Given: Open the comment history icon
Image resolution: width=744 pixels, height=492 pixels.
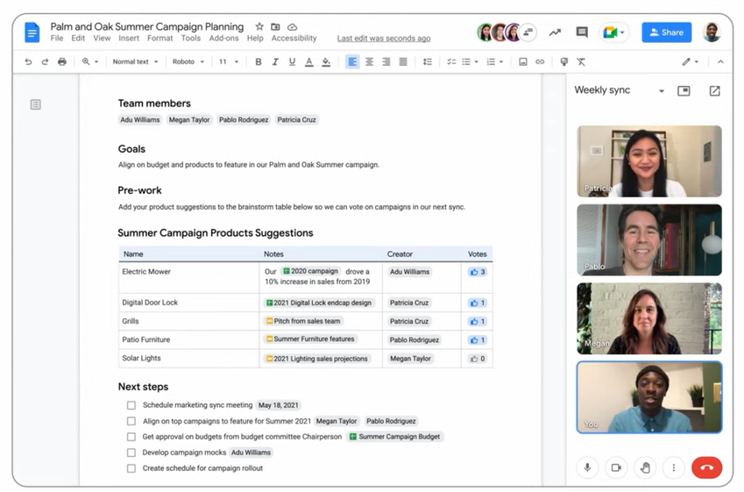Looking at the screenshot, I should [582, 32].
